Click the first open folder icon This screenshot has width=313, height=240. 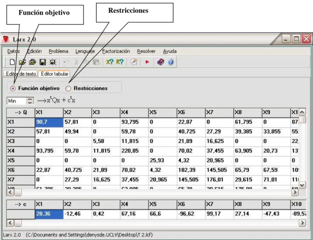[22, 62]
